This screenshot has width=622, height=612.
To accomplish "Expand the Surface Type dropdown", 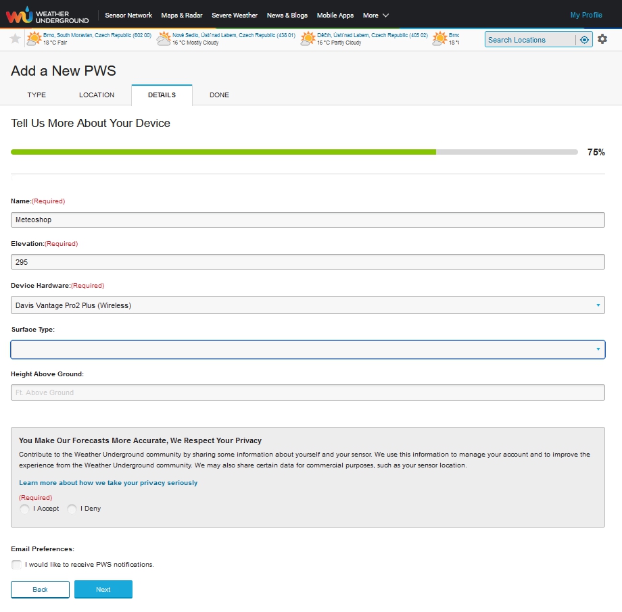I will 308,349.
